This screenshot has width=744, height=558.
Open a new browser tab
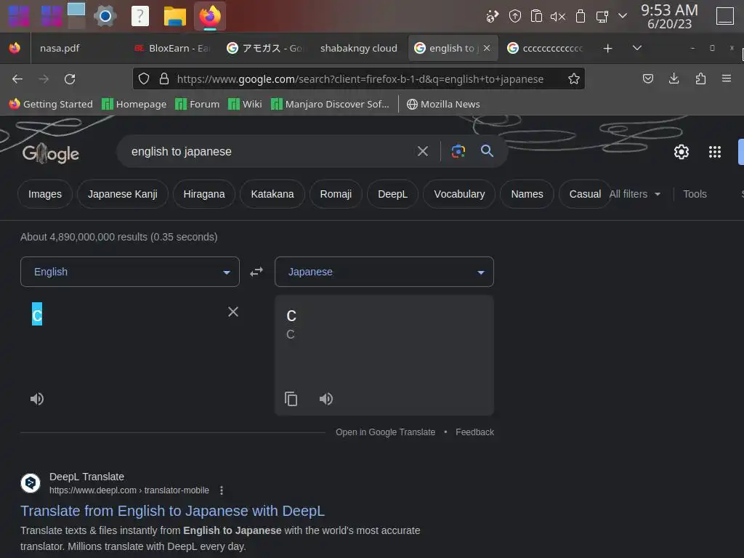pyautogui.click(x=607, y=49)
